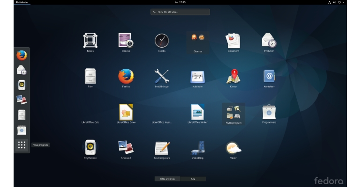Open system menu in top-right corner
The image size is (361, 187).
pyautogui.click(x=341, y=2)
